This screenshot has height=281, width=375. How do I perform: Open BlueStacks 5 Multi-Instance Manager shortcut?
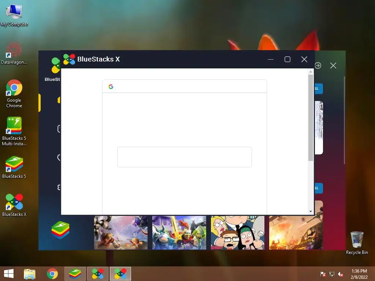[x=14, y=131]
